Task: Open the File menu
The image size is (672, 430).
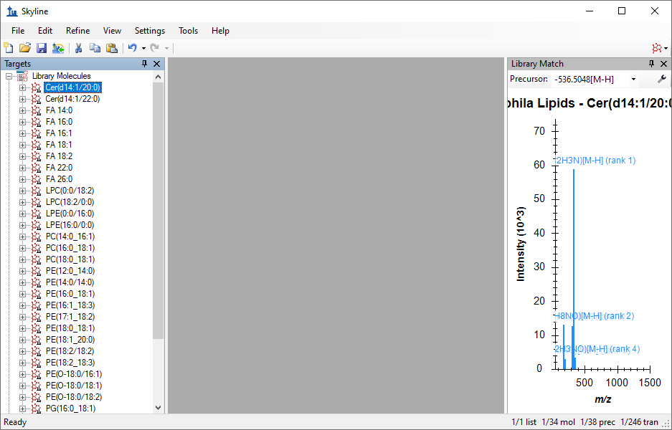Action: (18, 31)
